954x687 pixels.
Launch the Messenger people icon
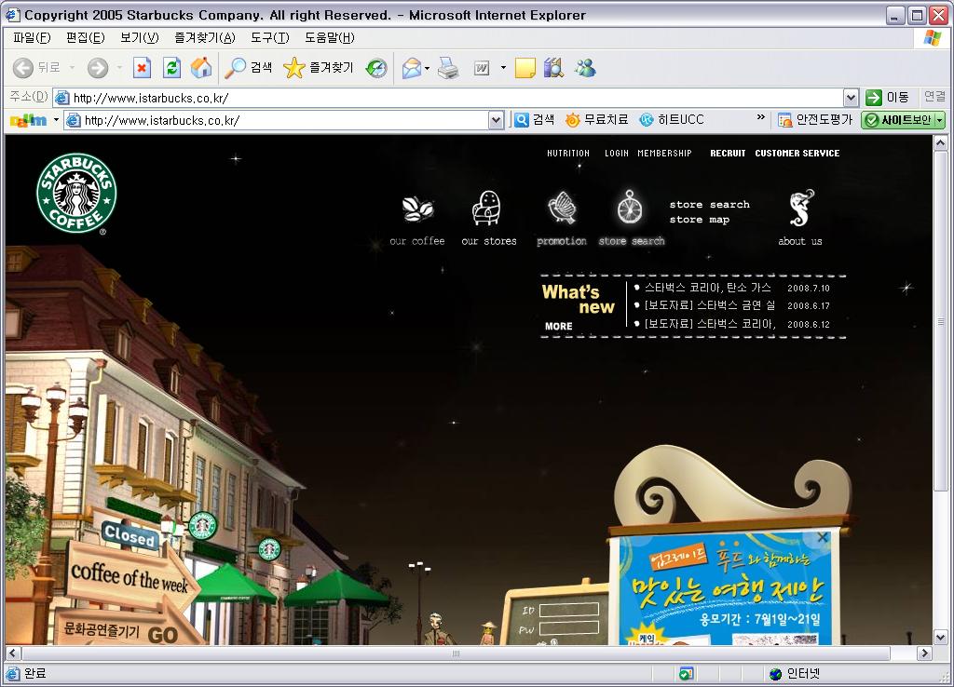[585, 68]
